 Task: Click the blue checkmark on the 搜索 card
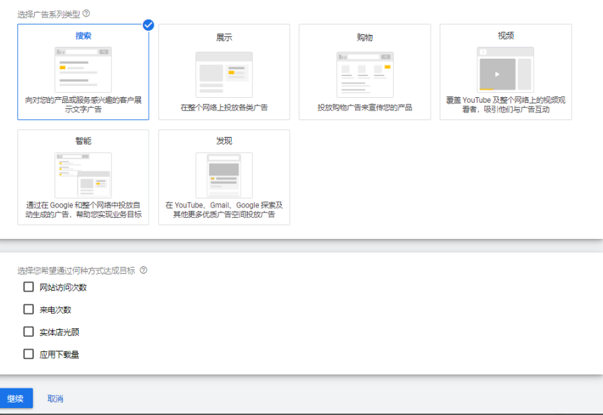tap(149, 25)
